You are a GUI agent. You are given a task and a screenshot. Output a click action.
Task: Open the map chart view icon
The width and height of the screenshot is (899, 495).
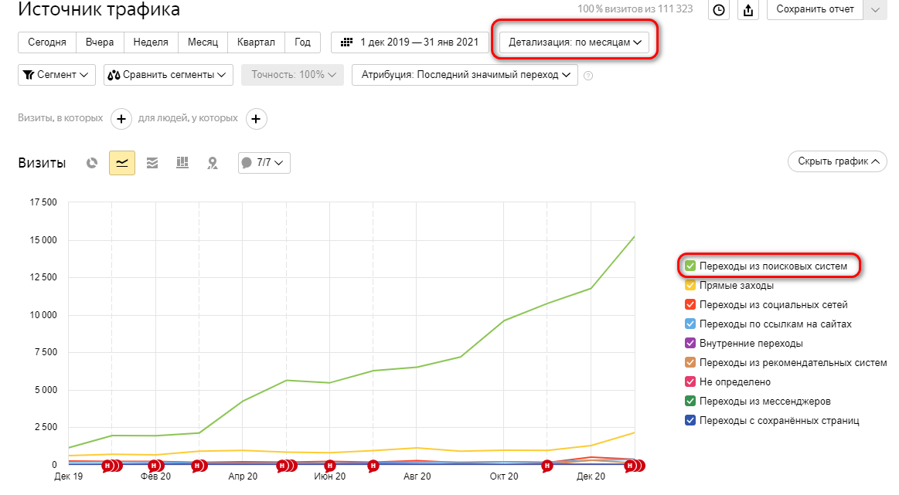pos(213,163)
